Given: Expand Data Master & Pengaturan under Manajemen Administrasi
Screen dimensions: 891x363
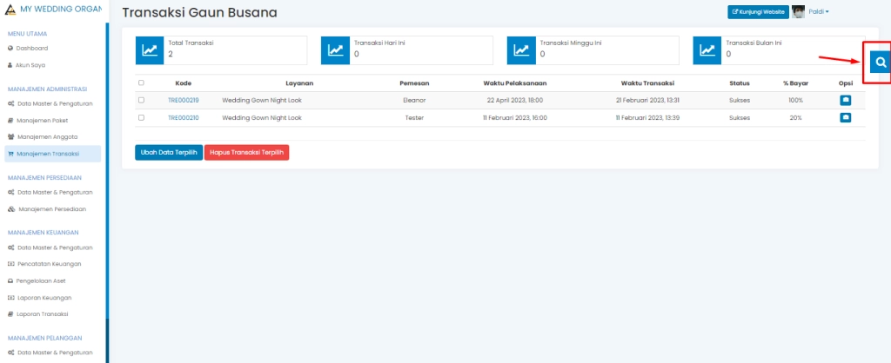Looking at the screenshot, I should tap(54, 103).
